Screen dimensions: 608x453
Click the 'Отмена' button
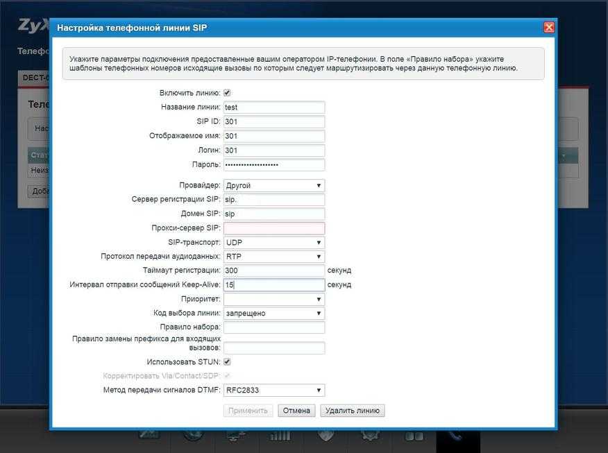click(296, 411)
